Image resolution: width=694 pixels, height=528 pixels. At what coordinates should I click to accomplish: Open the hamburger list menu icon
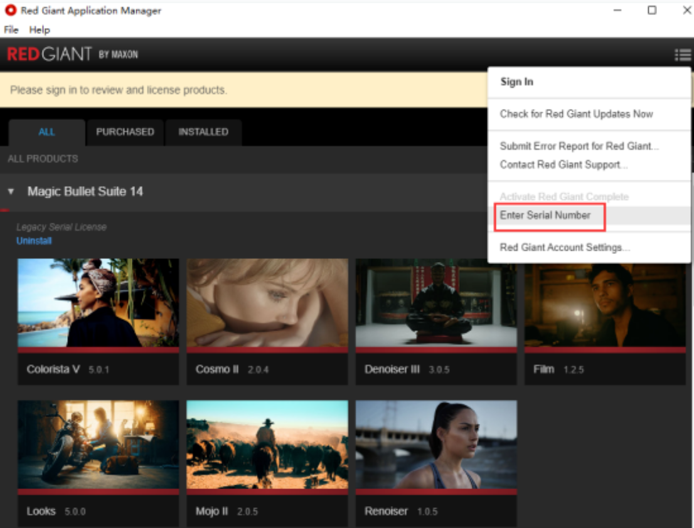pyautogui.click(x=683, y=55)
